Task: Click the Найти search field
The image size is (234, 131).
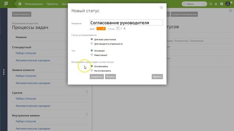Action: pos(194,4)
